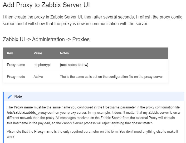The image size is (186, 143).
Task: Click the Proxy mode row's notes text
Action: [x=112, y=77]
